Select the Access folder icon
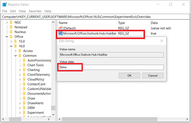Image resolution: width=191 pixels, height=123 pixels. pyautogui.click(x=20, y=51)
